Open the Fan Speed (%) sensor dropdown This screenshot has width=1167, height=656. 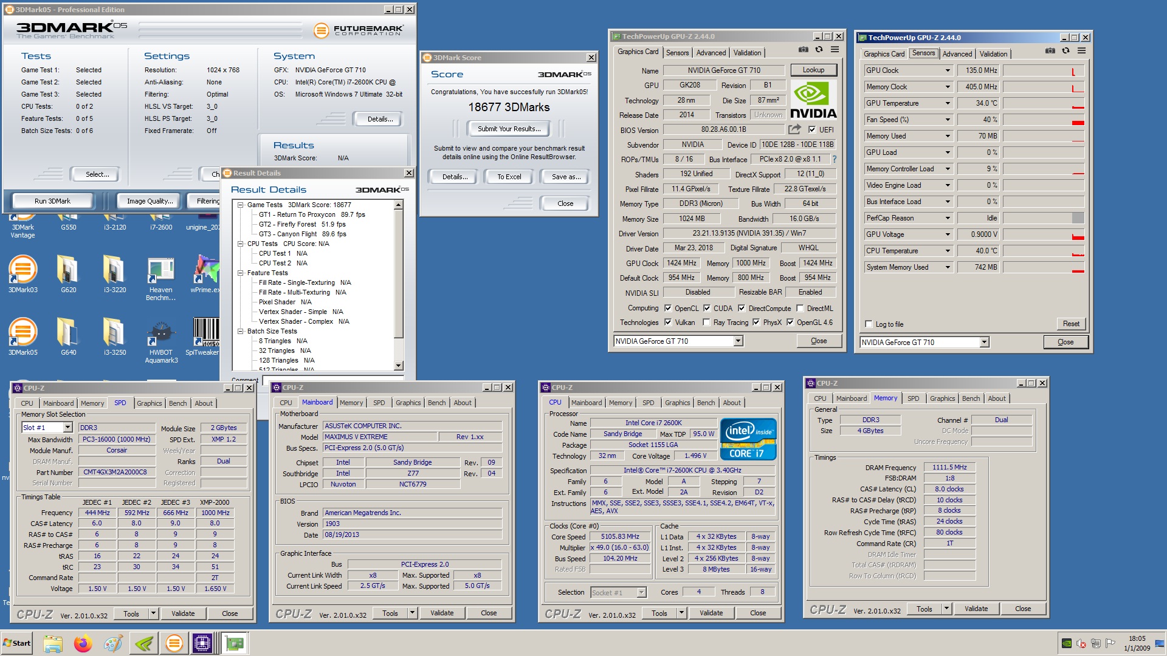click(x=948, y=120)
